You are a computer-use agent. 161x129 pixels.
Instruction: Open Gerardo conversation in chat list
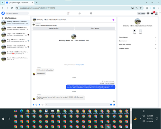click(x=15, y=47)
